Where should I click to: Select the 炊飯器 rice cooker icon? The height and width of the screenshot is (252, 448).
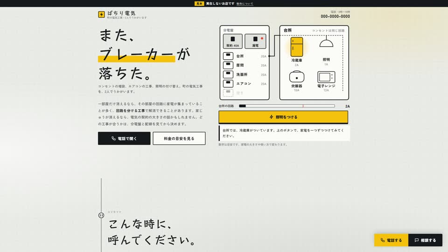point(297,77)
